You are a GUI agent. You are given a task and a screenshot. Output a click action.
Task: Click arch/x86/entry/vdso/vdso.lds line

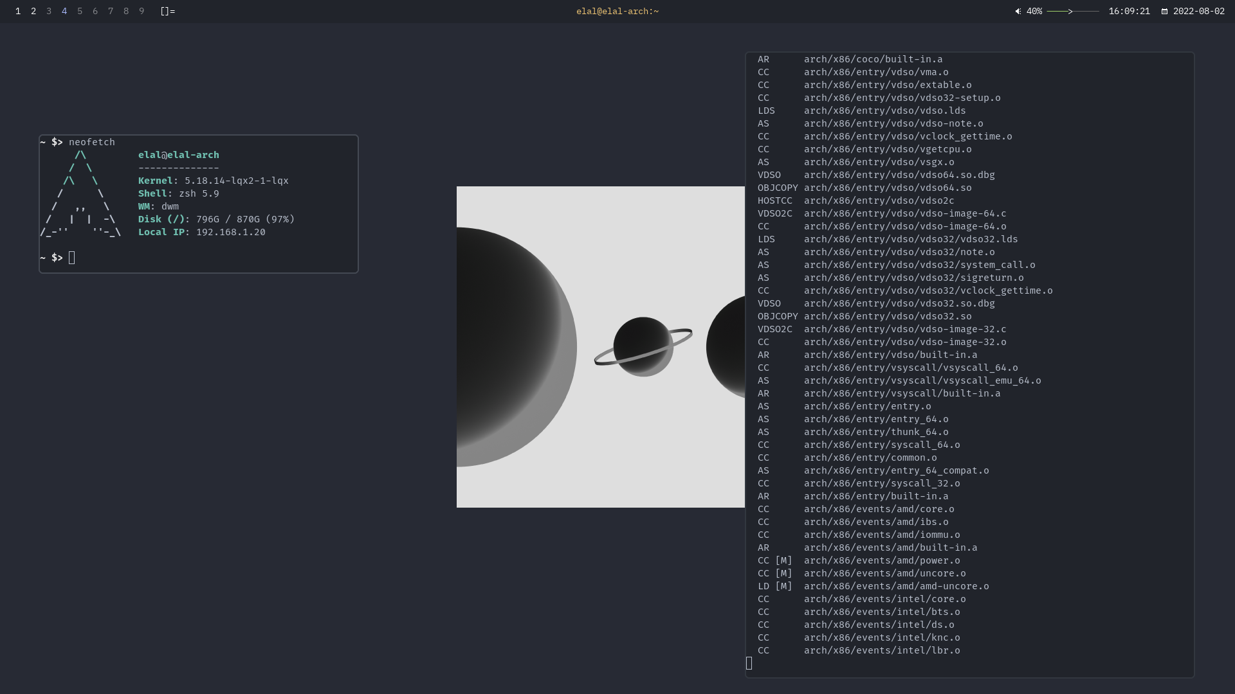click(x=861, y=111)
